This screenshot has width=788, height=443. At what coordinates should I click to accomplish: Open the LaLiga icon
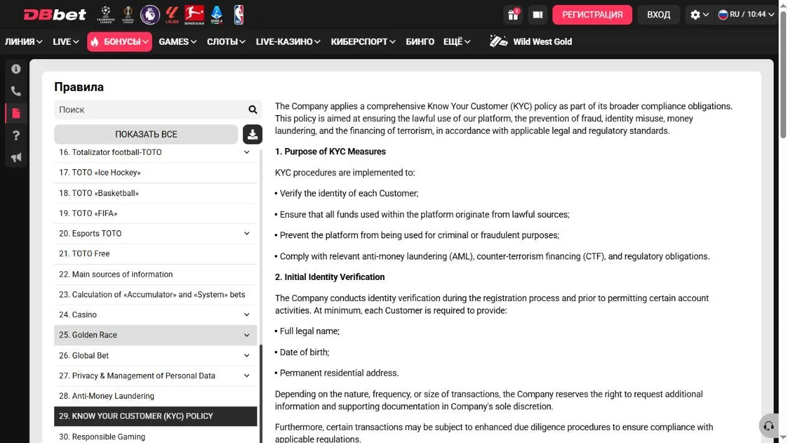[x=172, y=14]
